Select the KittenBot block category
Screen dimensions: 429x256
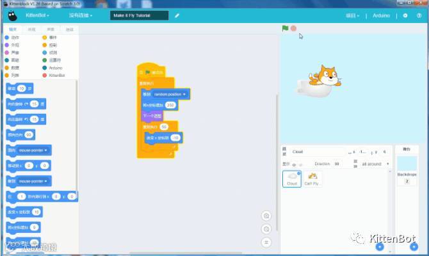click(54, 76)
